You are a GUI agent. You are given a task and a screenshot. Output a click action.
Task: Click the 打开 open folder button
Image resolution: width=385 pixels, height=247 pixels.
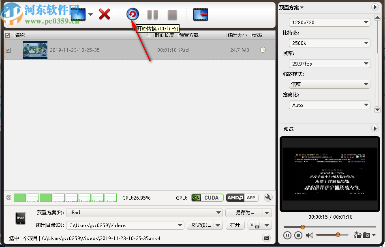[235, 225]
